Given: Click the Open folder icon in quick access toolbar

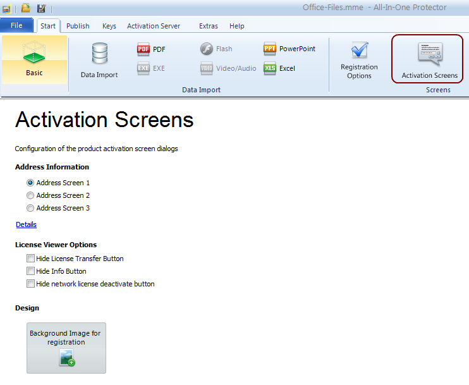Looking at the screenshot, I should 26,8.
